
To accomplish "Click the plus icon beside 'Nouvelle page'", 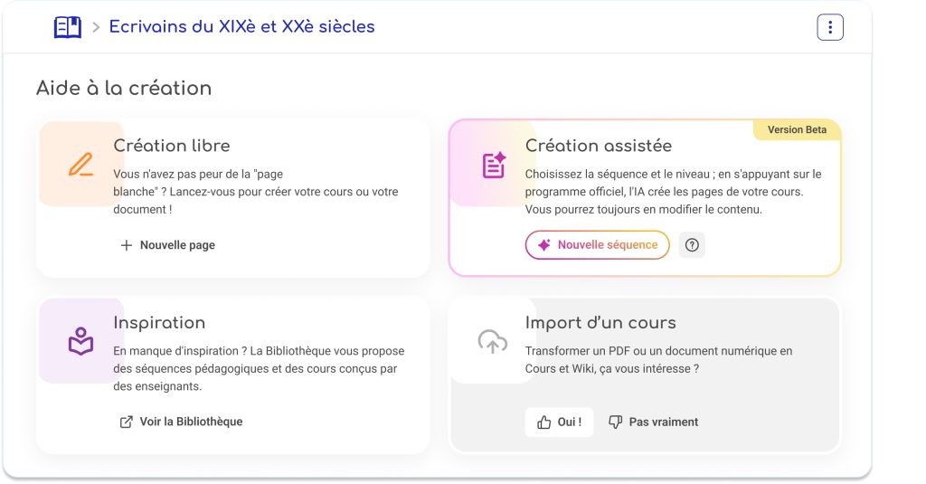I will 127,245.
